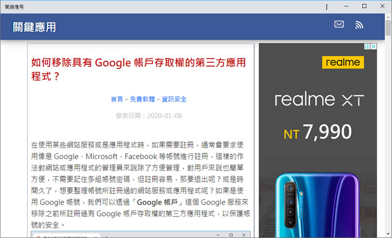Screen dimensions: 392x238
Task: Close the 關鍵應用 window
Action: [383, 6]
